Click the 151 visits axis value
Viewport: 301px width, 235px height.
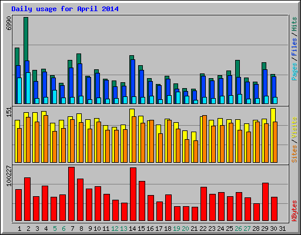coord(9,112)
